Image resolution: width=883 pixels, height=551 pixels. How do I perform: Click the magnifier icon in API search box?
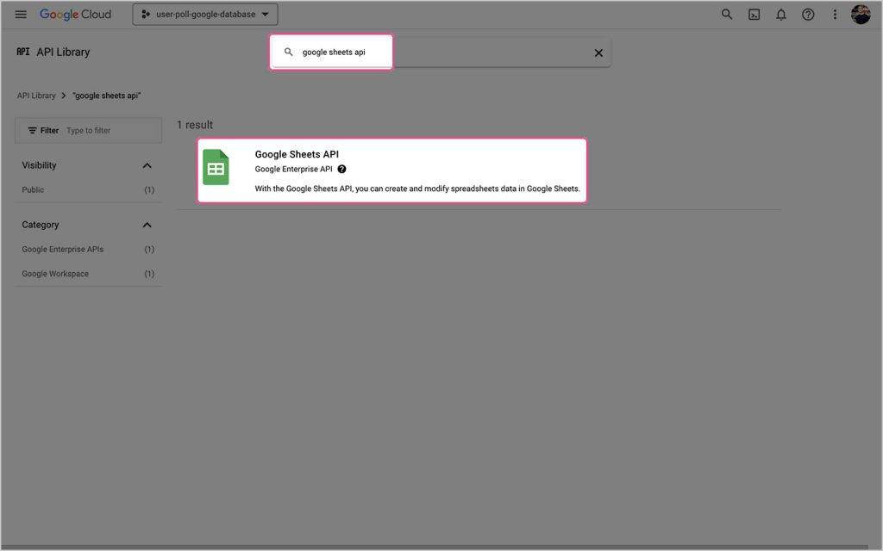coord(288,53)
